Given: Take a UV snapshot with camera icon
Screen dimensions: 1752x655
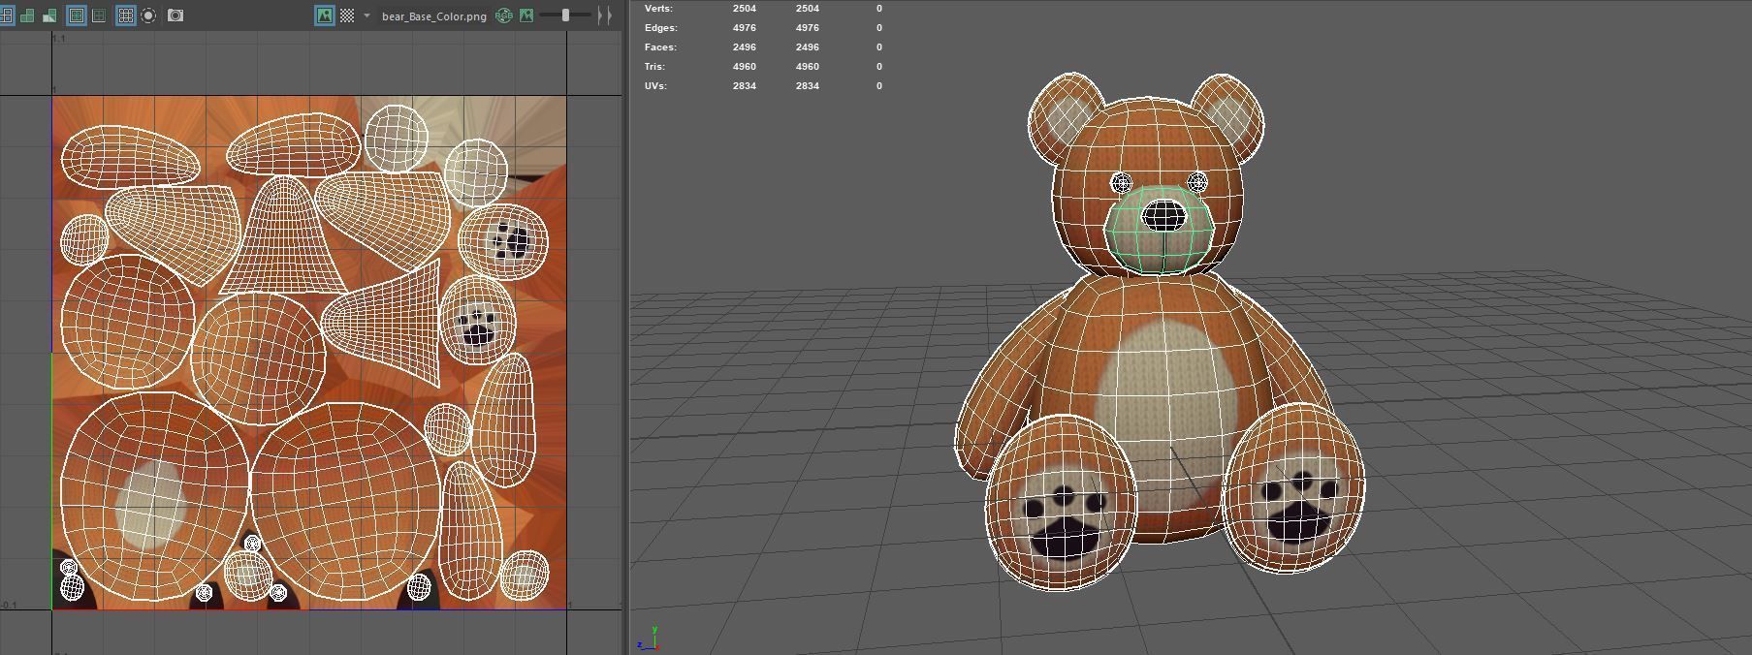Looking at the screenshot, I should 175,16.
